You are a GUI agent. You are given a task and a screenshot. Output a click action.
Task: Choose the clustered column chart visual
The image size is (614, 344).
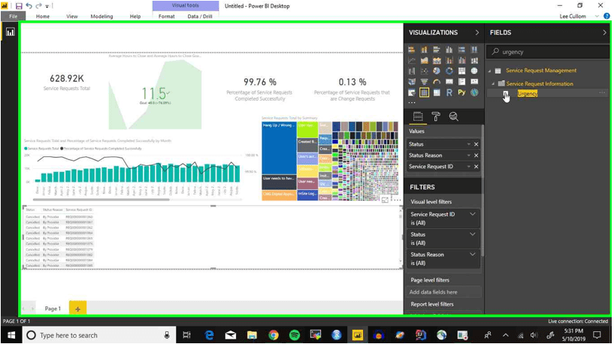click(449, 50)
